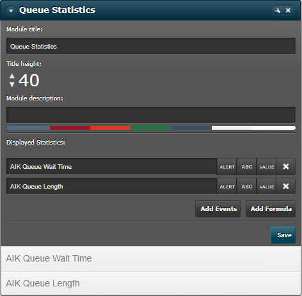The width and height of the screenshot is (302, 296).
Task: Choose the green color swatch
Action: pos(151,128)
